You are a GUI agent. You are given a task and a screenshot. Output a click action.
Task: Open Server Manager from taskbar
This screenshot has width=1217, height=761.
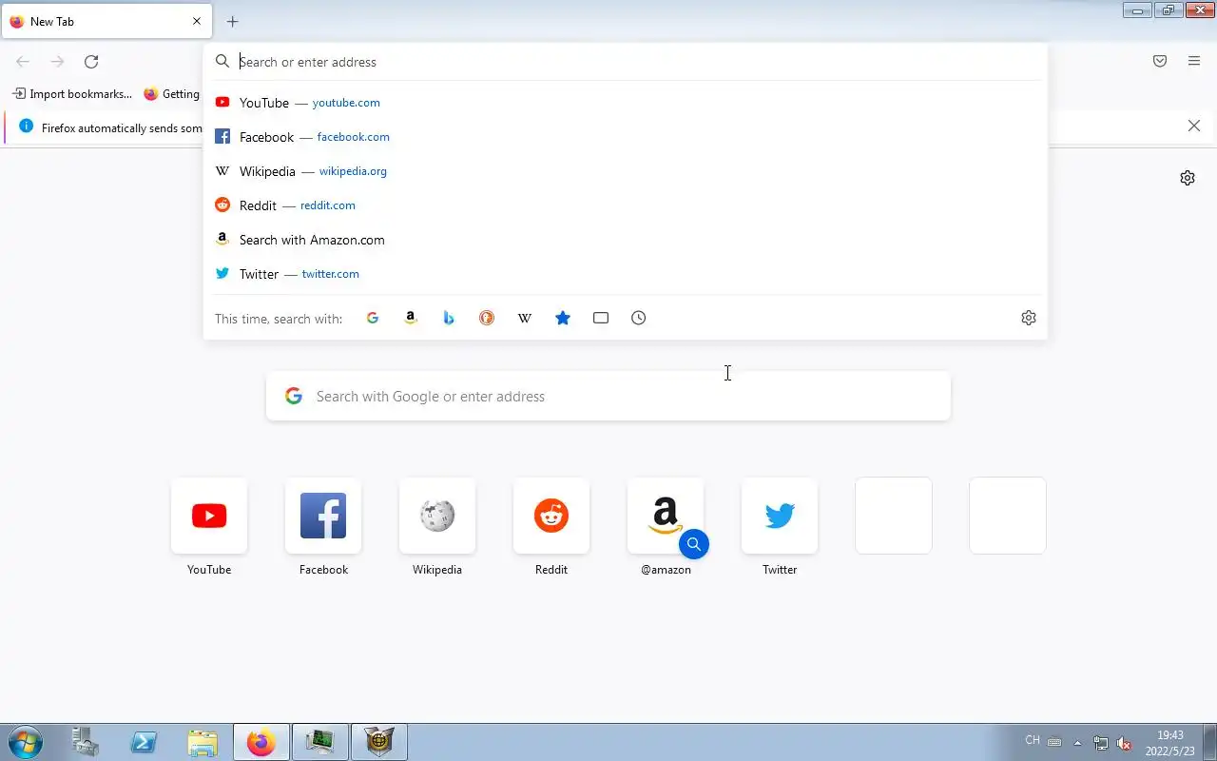[85, 742]
